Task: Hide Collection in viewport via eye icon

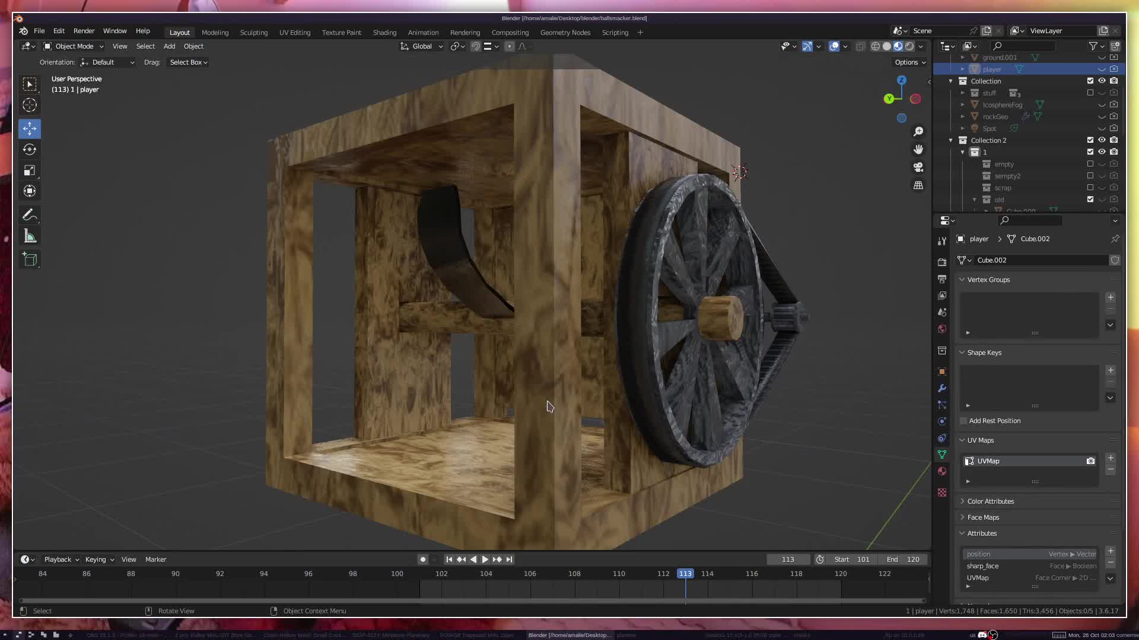Action: click(x=1102, y=81)
